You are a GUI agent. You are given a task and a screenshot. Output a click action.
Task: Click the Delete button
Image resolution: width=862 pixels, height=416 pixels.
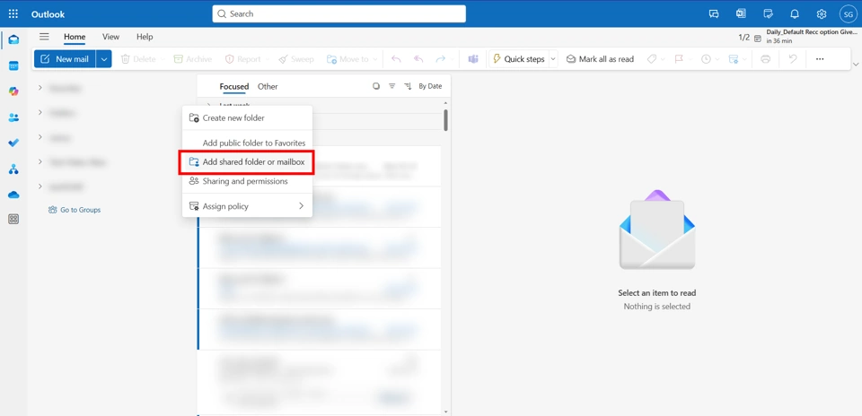tap(138, 58)
